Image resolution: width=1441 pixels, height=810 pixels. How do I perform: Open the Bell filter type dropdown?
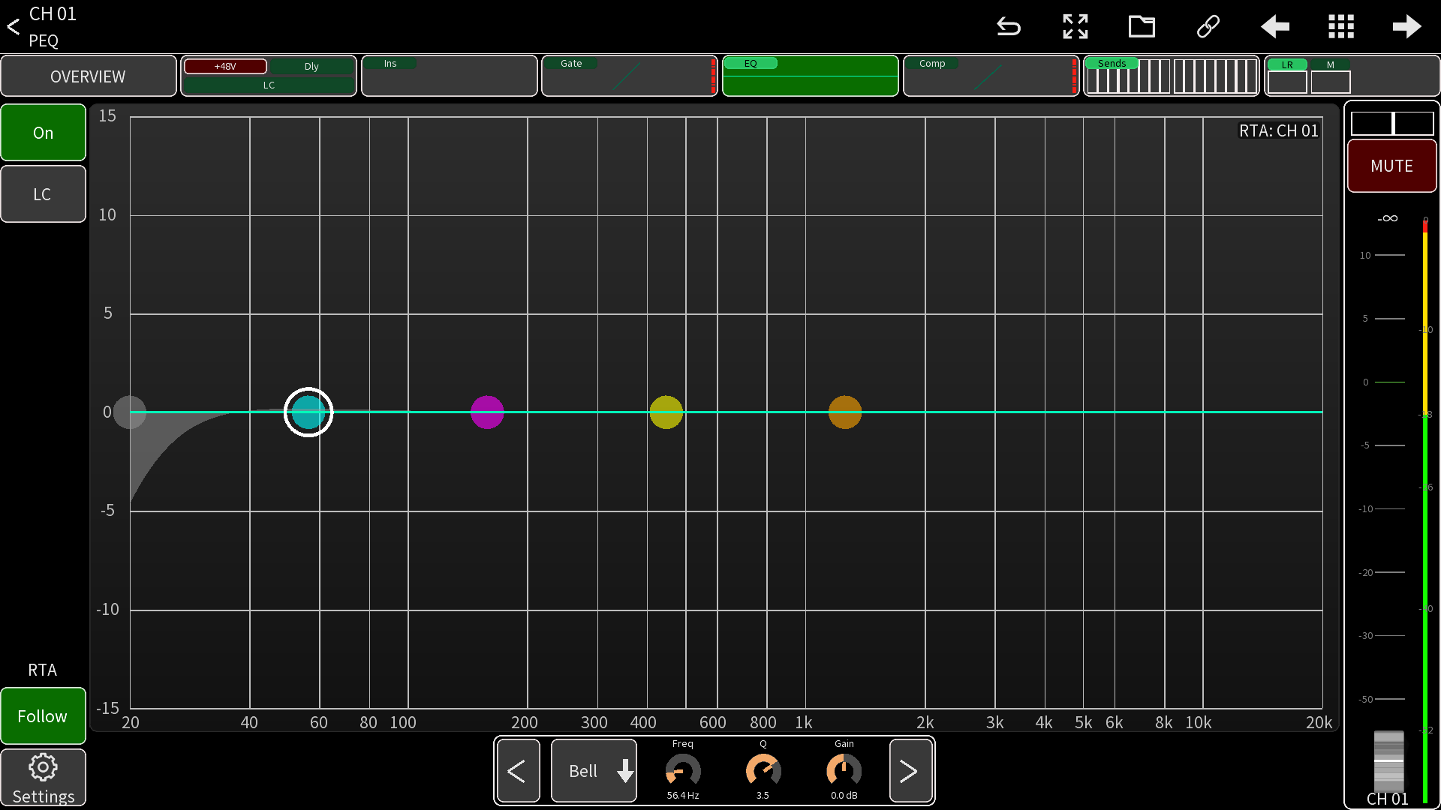click(593, 770)
